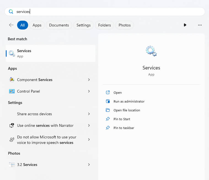Switch to the Apps filter tab

[37, 25]
